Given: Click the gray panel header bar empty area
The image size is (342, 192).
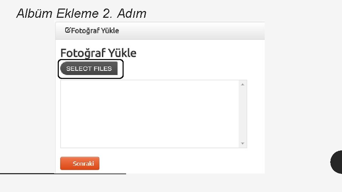Looking at the screenshot, I should click(192, 31).
